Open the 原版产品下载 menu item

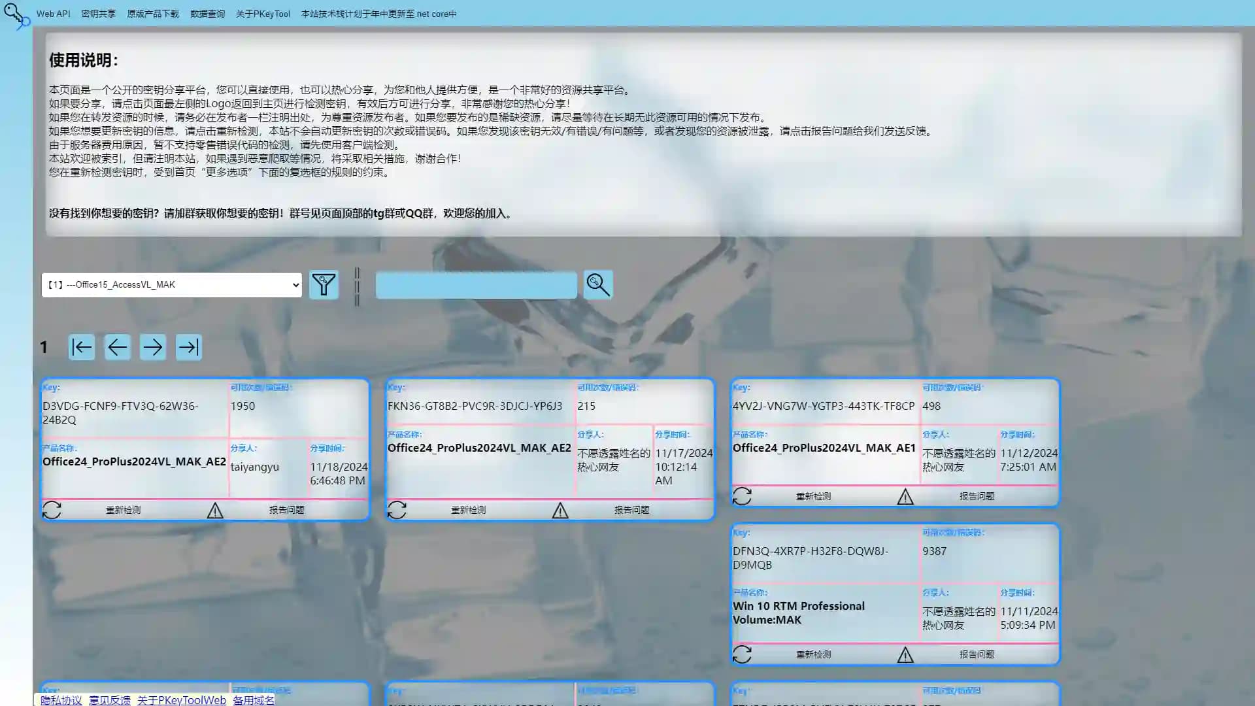click(x=153, y=14)
